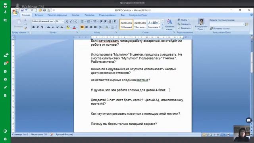Apply bold formatting (Ж)
The height and width of the screenshot is (143, 254).
click(x=33, y=27)
